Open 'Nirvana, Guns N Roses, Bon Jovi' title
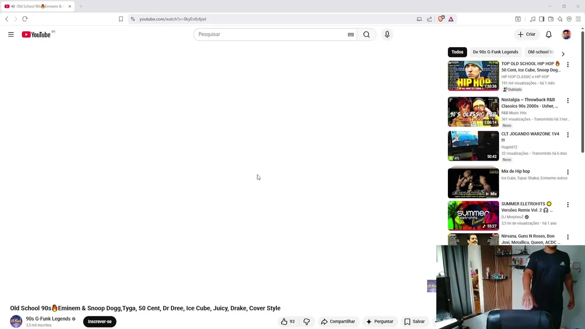Viewport: 585px width, 329px height. pos(531,239)
